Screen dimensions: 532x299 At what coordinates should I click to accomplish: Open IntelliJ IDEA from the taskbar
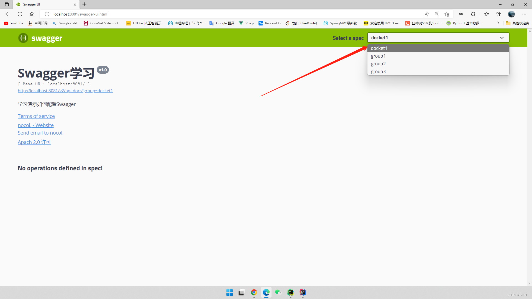tap(303, 292)
